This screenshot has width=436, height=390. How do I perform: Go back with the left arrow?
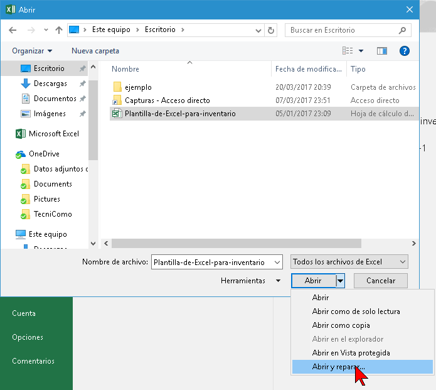click(13, 30)
